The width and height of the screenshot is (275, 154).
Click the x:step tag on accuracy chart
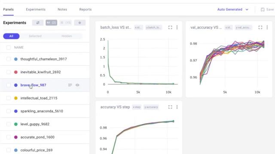[x=137, y=107]
